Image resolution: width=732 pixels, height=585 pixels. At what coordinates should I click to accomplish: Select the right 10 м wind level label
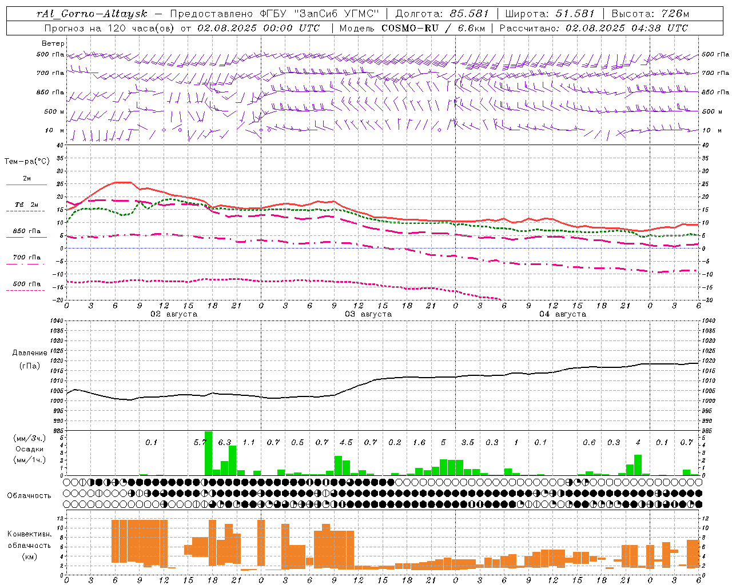coord(712,130)
